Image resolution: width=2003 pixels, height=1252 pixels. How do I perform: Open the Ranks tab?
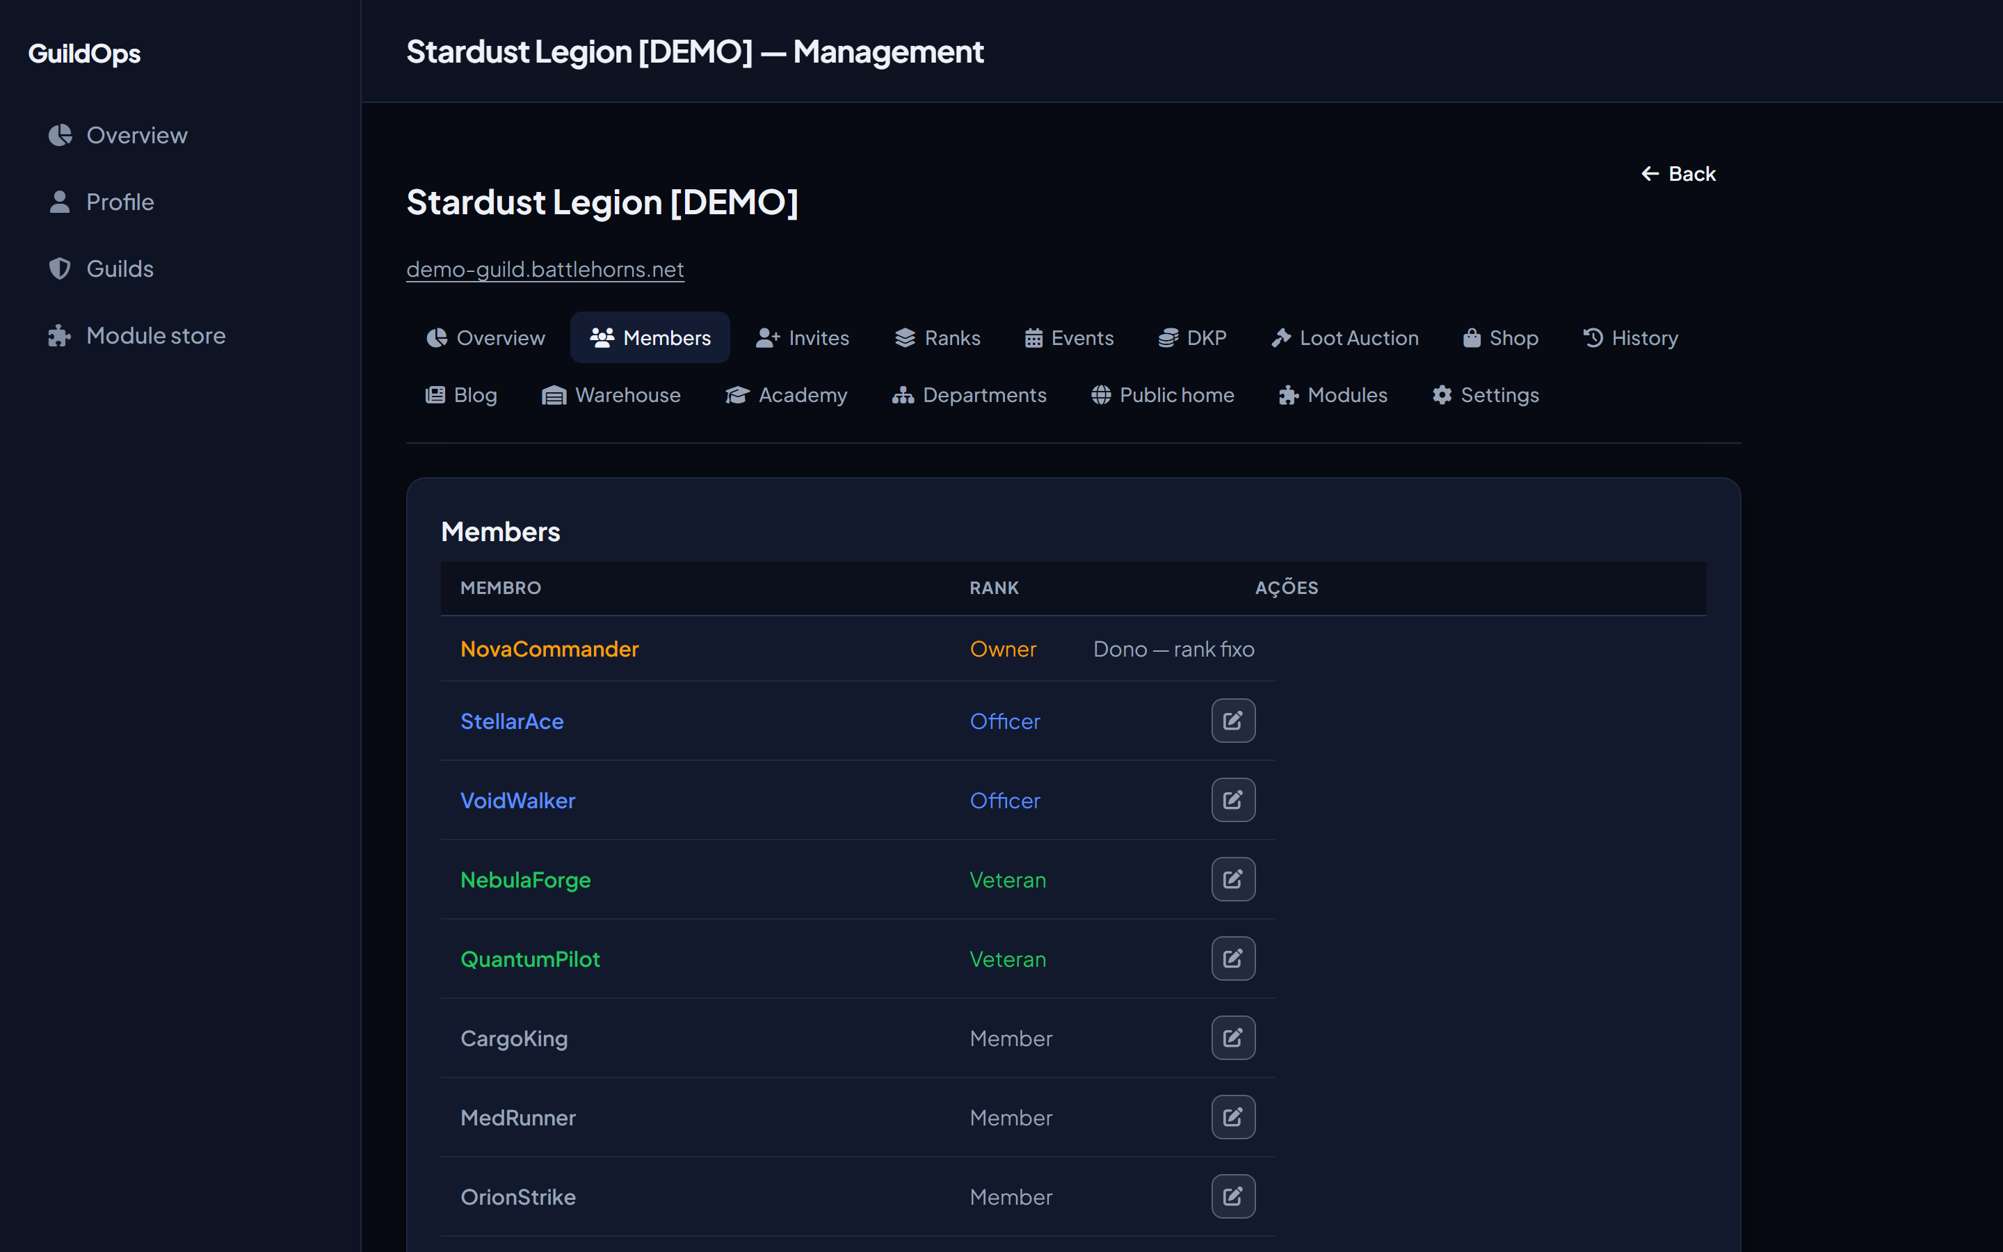pyautogui.click(x=937, y=338)
